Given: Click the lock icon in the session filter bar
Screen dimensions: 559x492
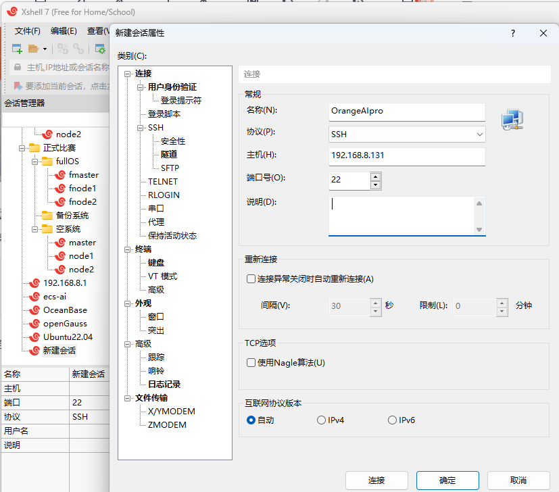Looking at the screenshot, I should coord(18,68).
